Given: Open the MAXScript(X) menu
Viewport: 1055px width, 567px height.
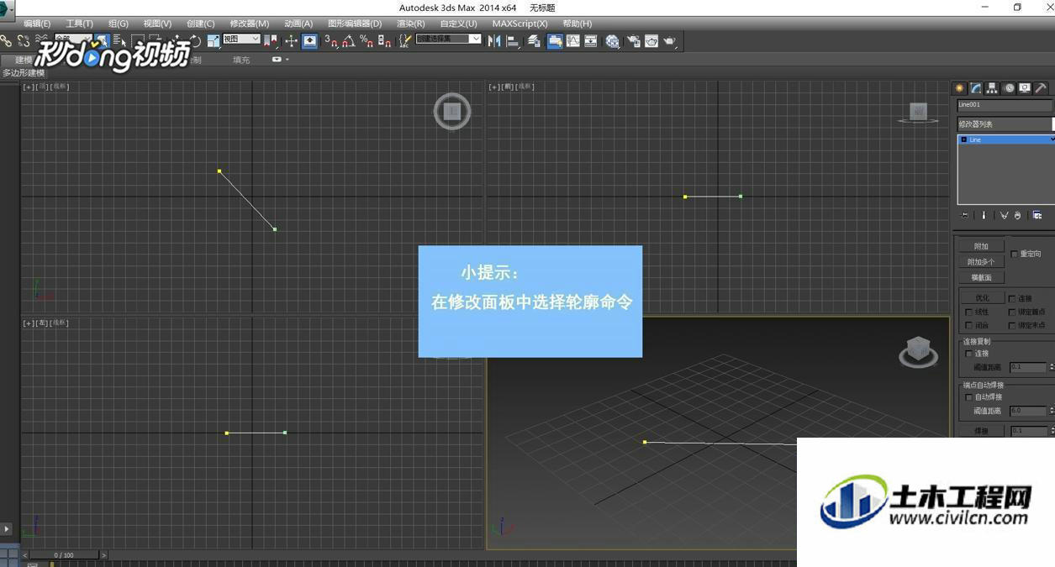Looking at the screenshot, I should (x=520, y=24).
